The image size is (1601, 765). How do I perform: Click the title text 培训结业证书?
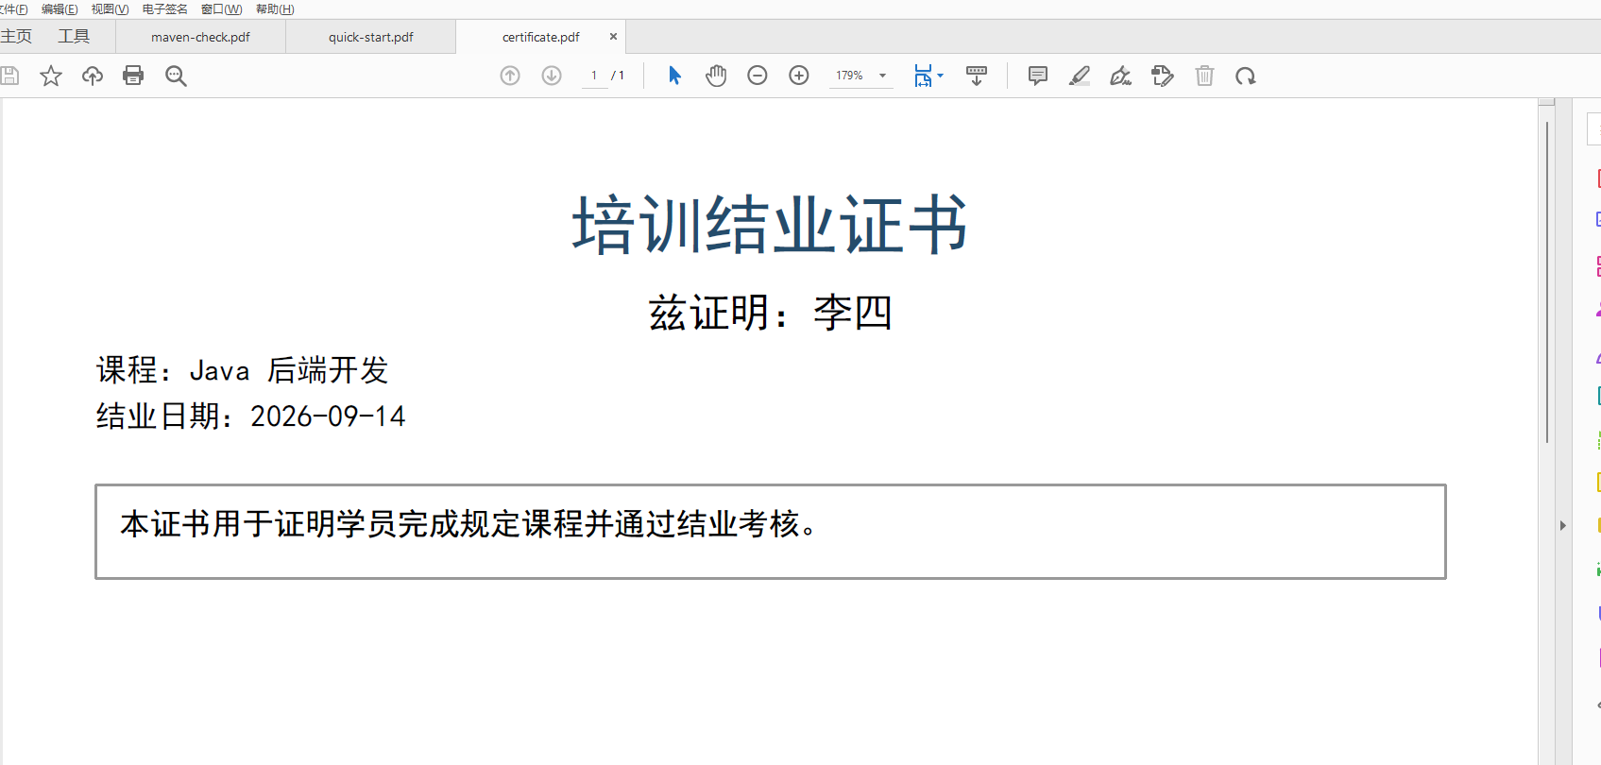coord(770,225)
